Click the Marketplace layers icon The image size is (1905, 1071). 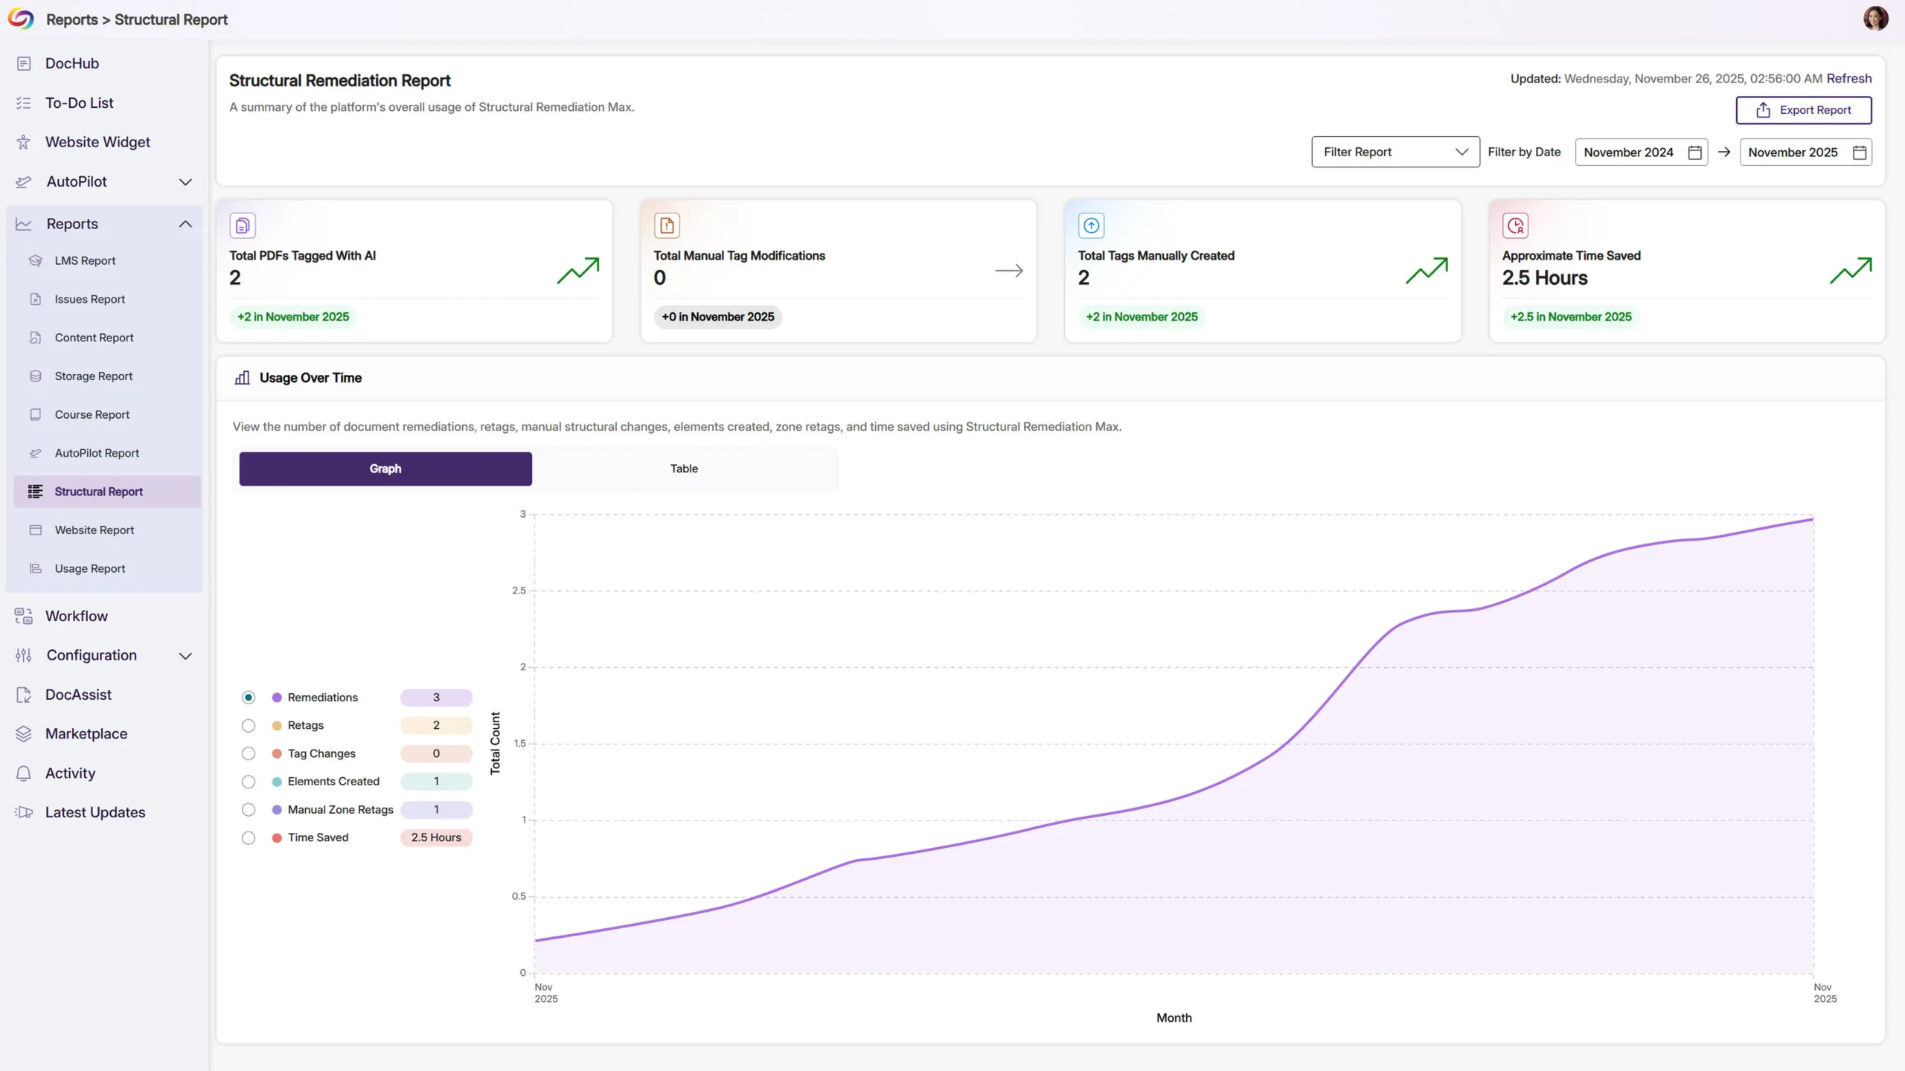point(24,734)
